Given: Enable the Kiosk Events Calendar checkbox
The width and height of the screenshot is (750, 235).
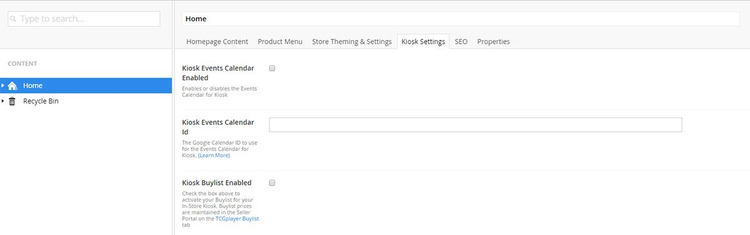Looking at the screenshot, I should point(272,68).
